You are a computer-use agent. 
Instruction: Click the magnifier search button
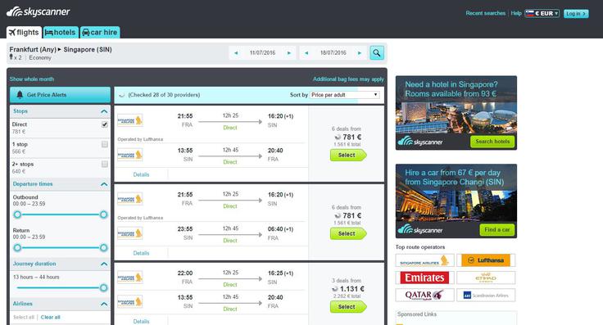point(377,52)
